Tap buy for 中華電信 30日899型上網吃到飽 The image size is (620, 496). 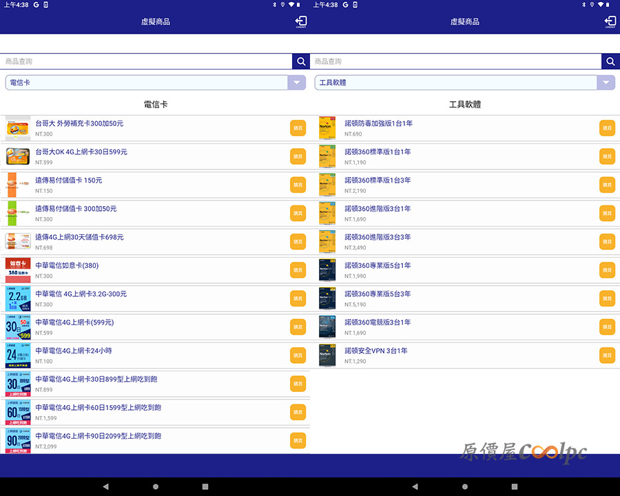[x=298, y=384]
